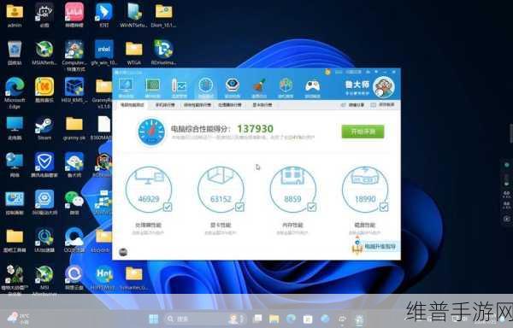Click the save screenshot link in the tab bar
Image resolution: width=513 pixels, height=328 pixels.
coord(382,105)
